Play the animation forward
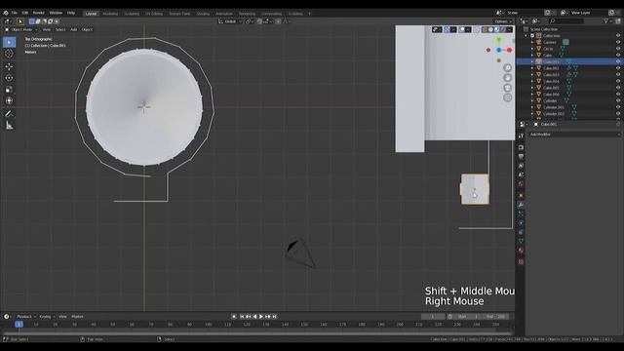The height and width of the screenshot is (351, 624). [261, 317]
